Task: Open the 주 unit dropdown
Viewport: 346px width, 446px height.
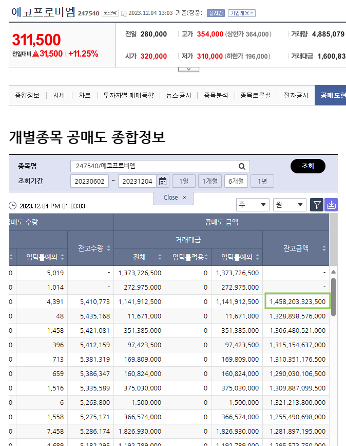Action: [253, 205]
